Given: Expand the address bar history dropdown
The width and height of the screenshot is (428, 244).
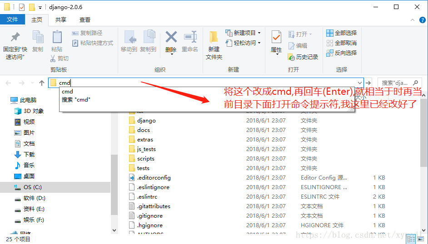Looking at the screenshot, I should (360, 83).
